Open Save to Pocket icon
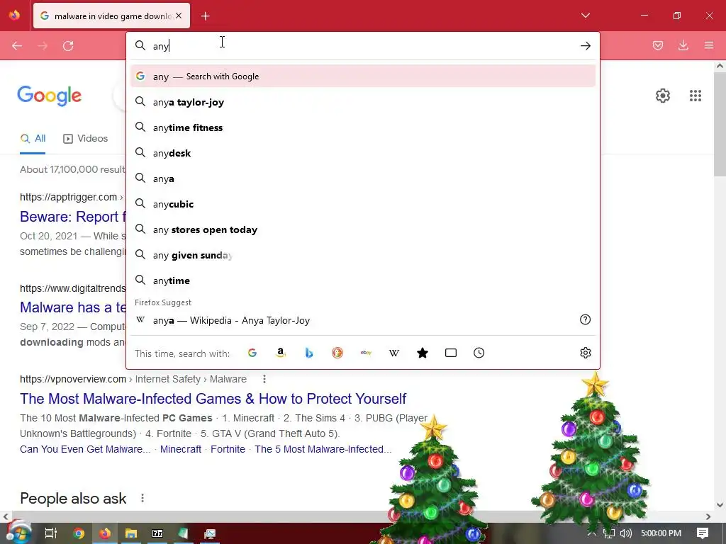The image size is (726, 544). tap(658, 45)
